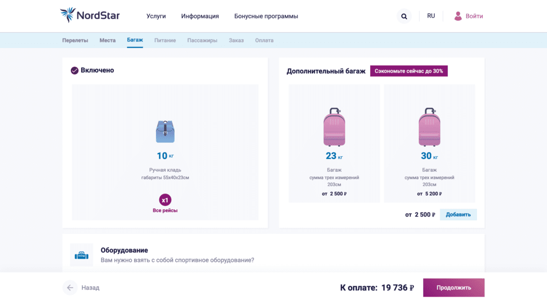Go to the Оплата step tab
The height and width of the screenshot is (303, 547).
pos(264,41)
